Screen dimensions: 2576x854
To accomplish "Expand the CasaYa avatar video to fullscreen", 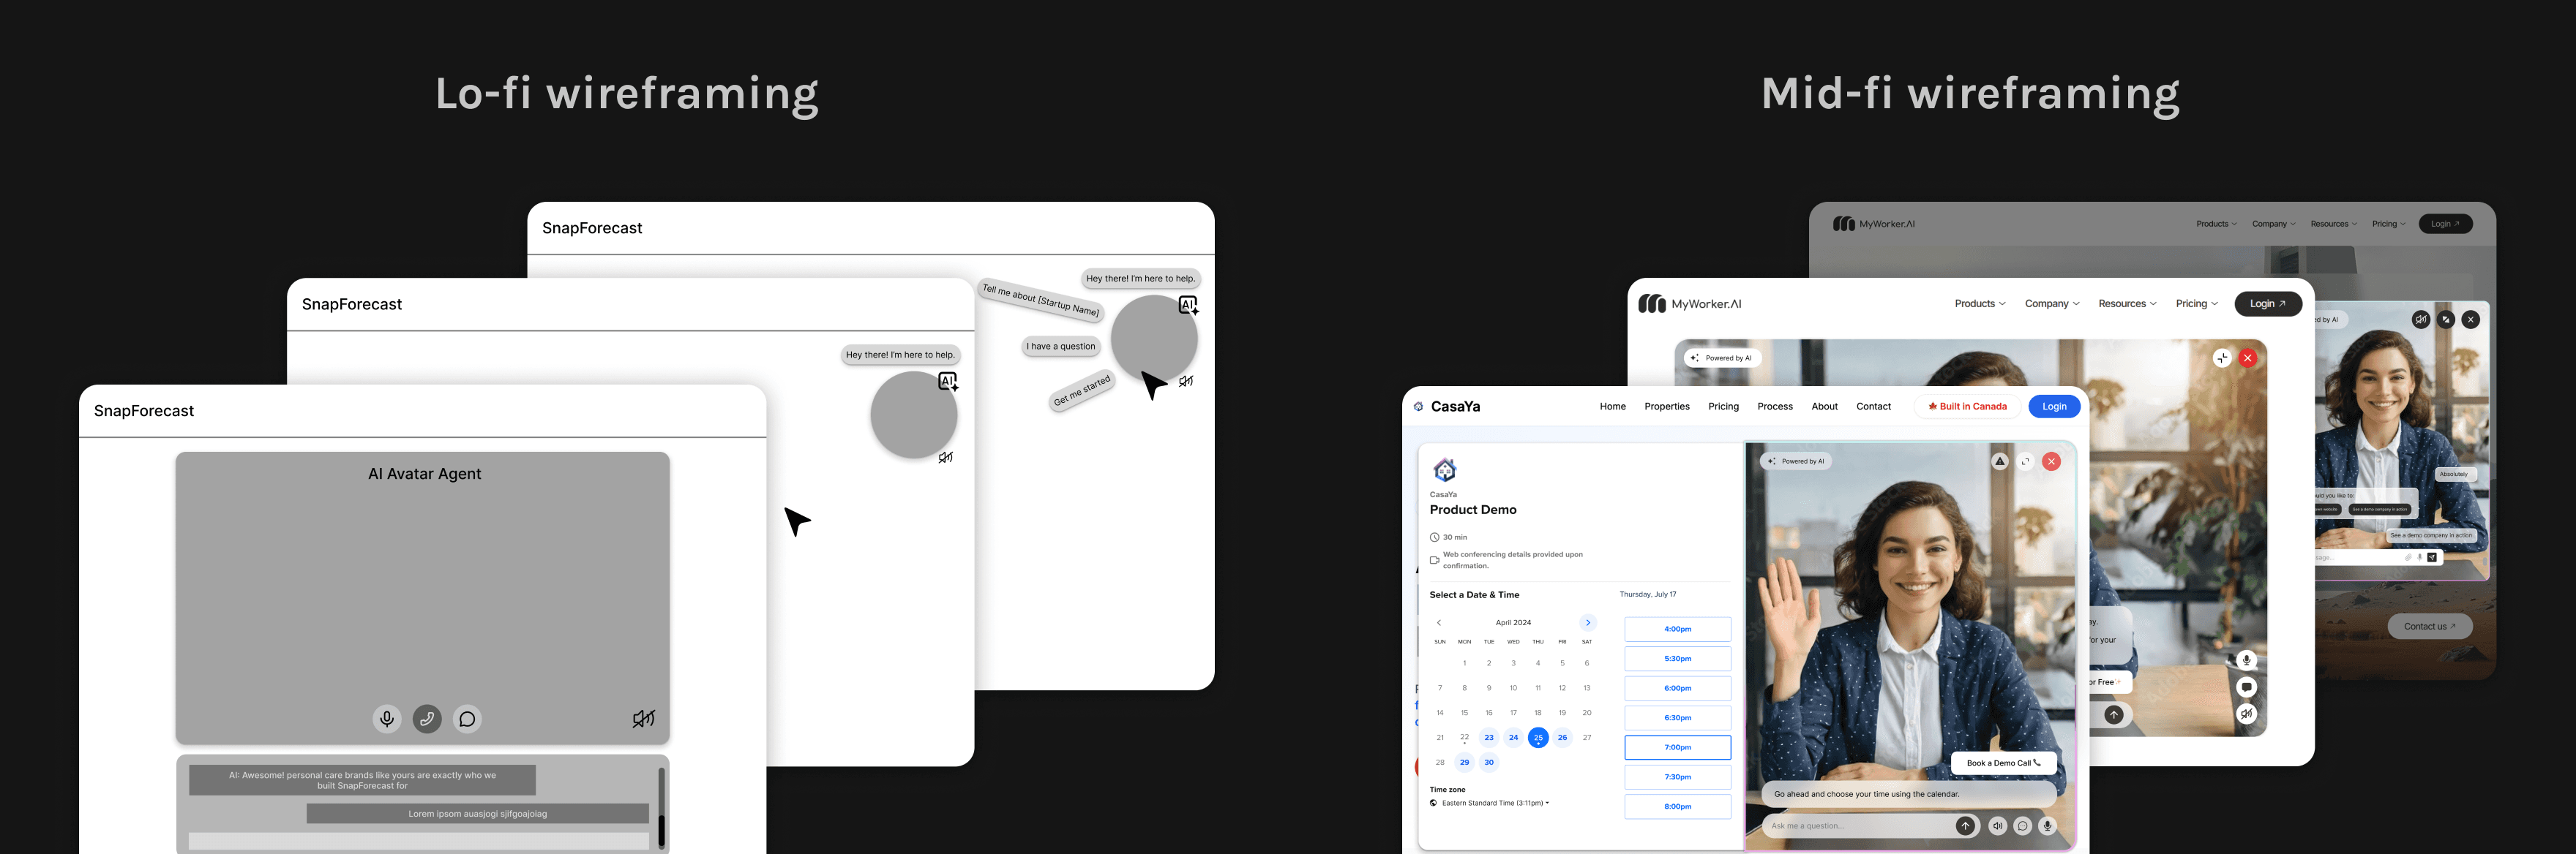I will point(2025,461).
